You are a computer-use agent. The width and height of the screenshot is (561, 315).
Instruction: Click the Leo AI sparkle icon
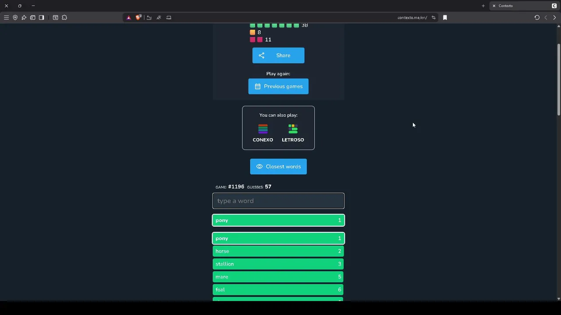click(24, 17)
